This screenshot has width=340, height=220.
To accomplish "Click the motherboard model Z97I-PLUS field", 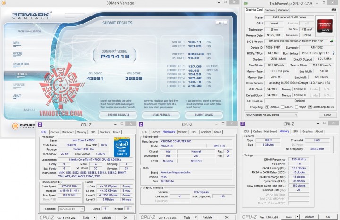I will pyautogui.click(x=183, y=146).
